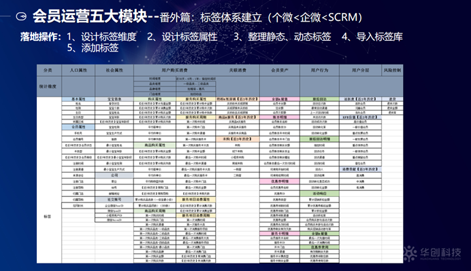471x271 pixels.
Task: Click the orange 未购【近3年历史】 cell
Action: (238, 139)
